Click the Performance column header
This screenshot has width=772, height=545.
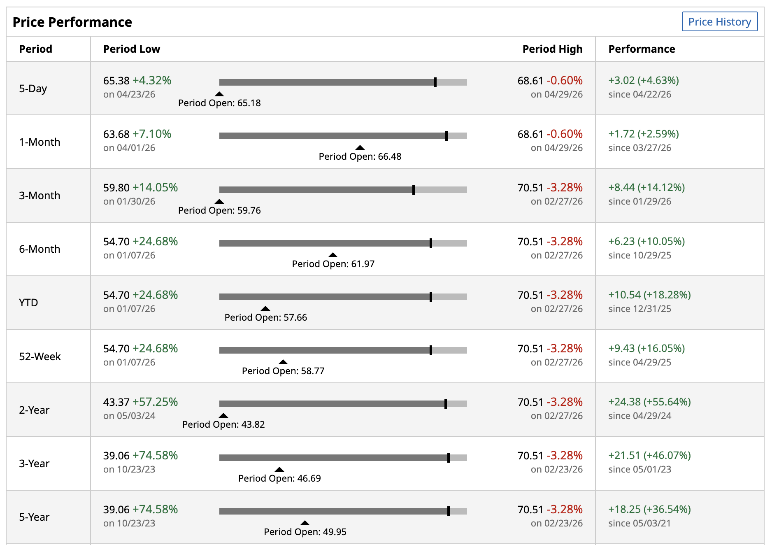click(642, 49)
